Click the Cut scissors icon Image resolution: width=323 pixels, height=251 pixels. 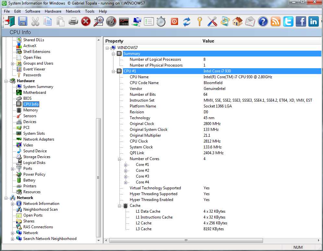pyautogui.click(x=35, y=21)
